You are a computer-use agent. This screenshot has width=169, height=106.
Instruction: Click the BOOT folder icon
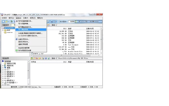[x=5, y=30]
